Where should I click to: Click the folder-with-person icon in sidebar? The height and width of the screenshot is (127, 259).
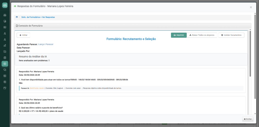(5, 52)
